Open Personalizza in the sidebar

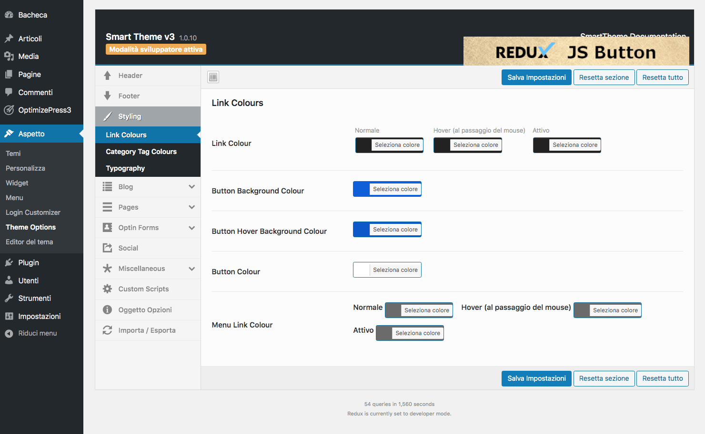click(x=25, y=168)
